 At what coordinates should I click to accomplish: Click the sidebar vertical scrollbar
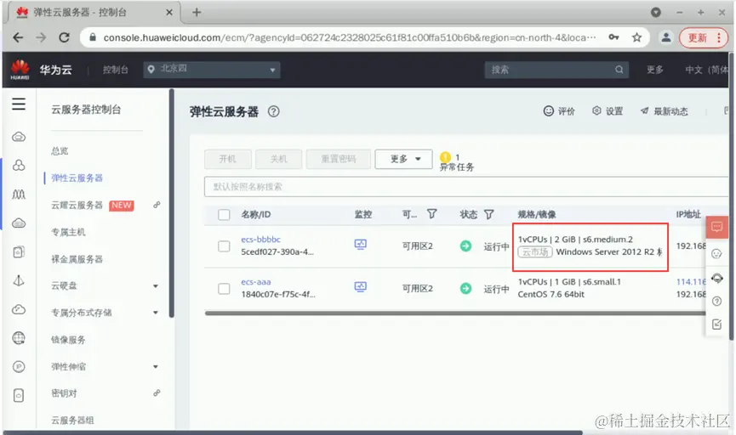pos(172,203)
